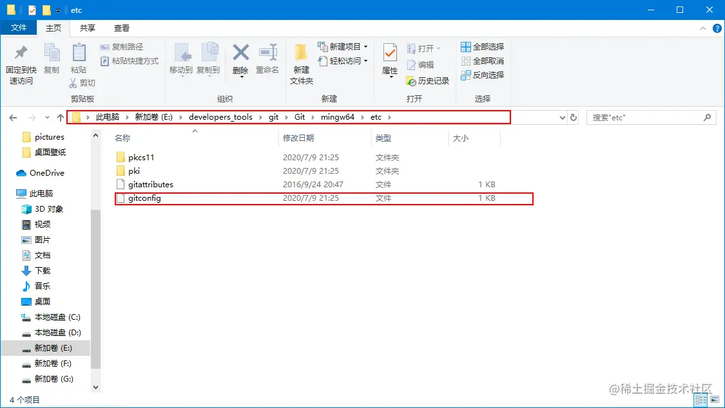725x408 pixels.
Task: Click Paste shortcut in ribbon
Action: click(130, 61)
